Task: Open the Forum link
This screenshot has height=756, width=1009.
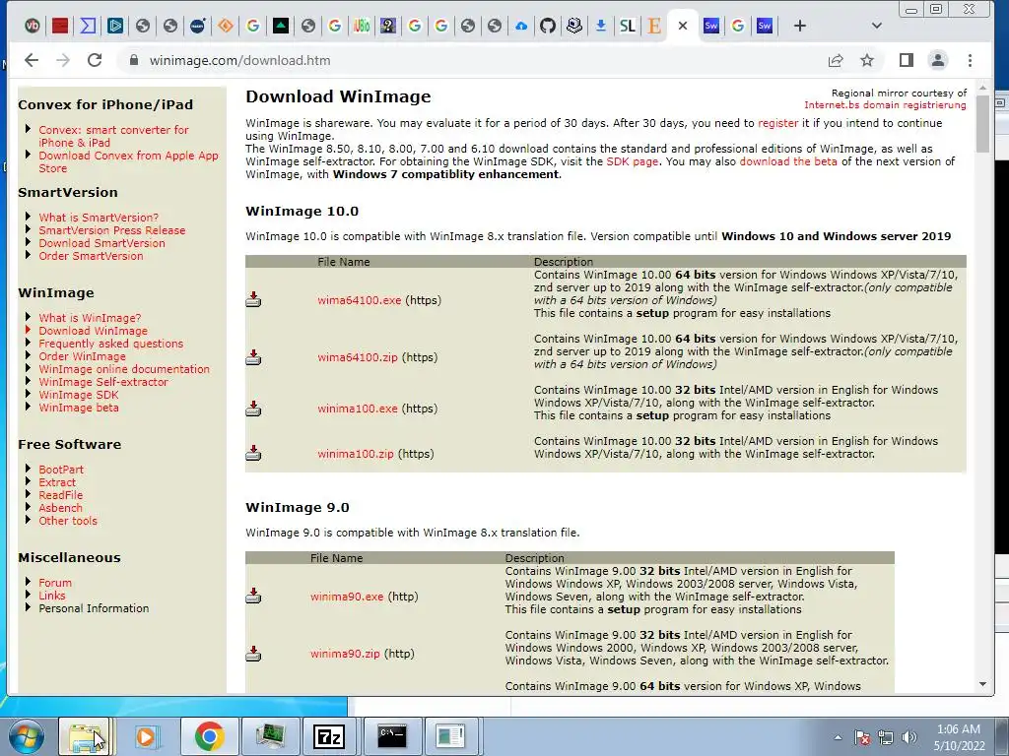Action: pyautogui.click(x=55, y=583)
